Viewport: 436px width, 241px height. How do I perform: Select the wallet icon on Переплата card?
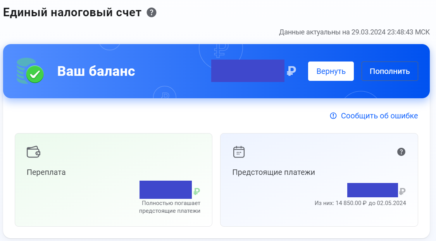coord(34,152)
